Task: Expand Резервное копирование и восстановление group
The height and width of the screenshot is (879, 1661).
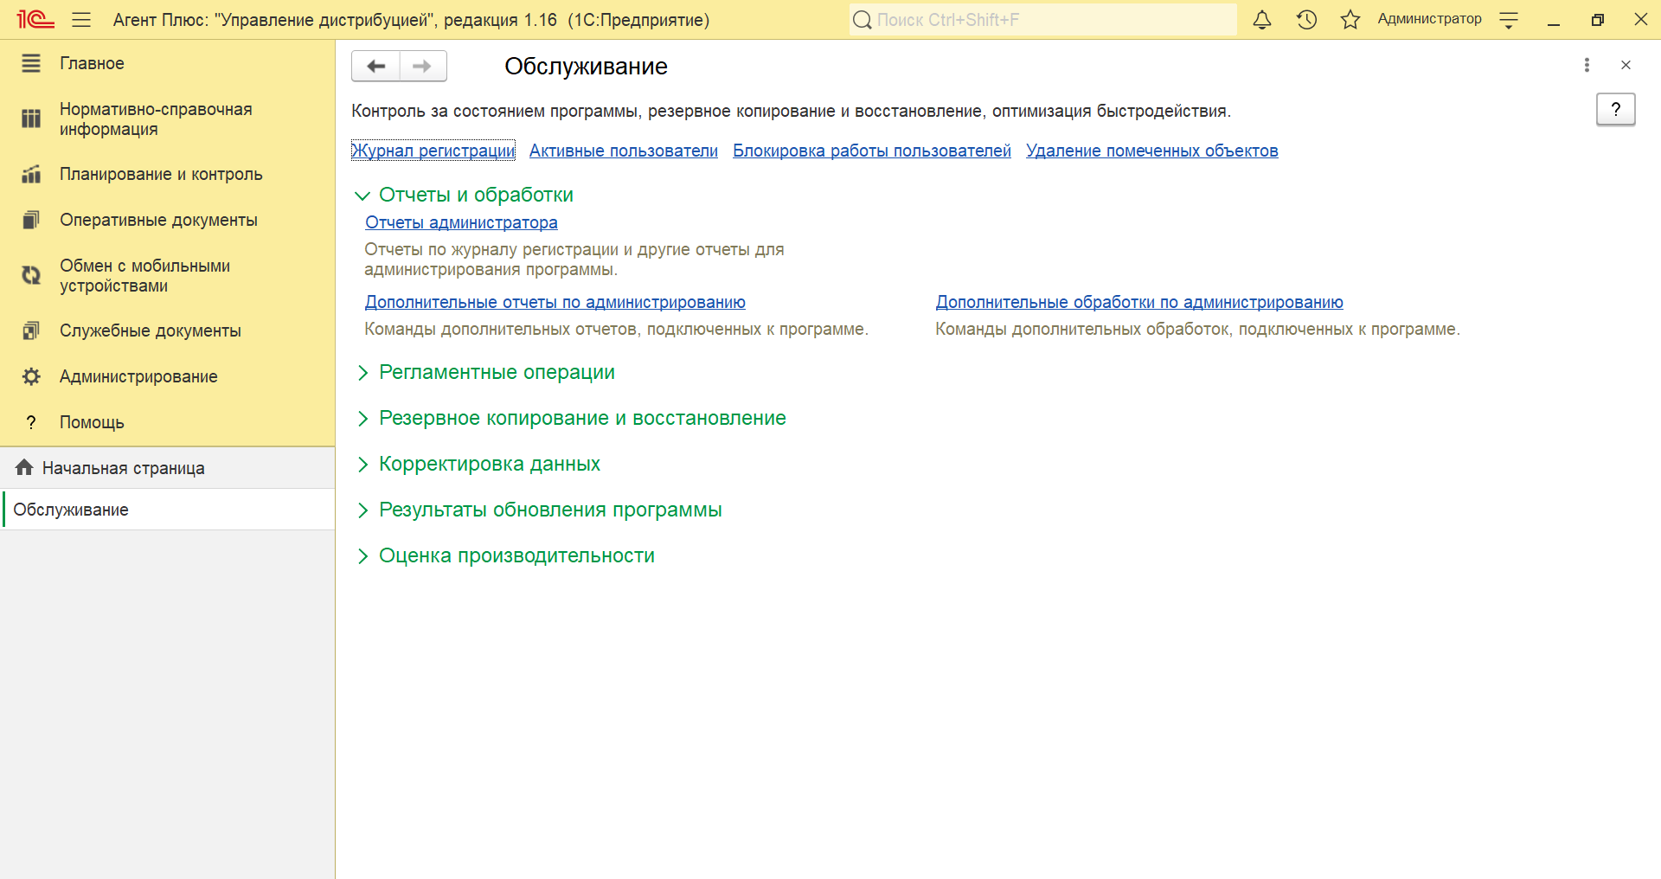Action: pos(571,418)
